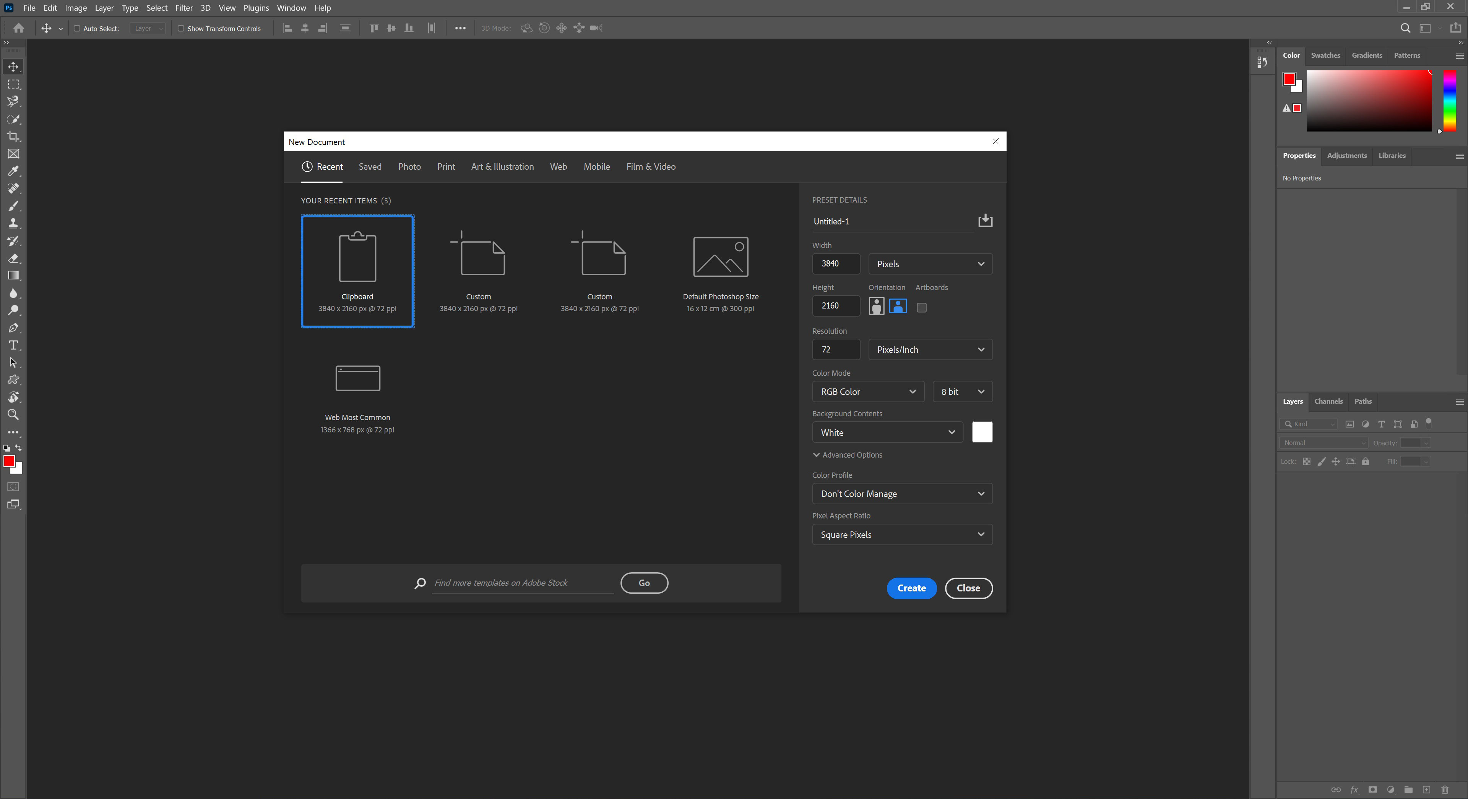Click the white background color swatch
This screenshot has height=799, width=1468.
[982, 432]
